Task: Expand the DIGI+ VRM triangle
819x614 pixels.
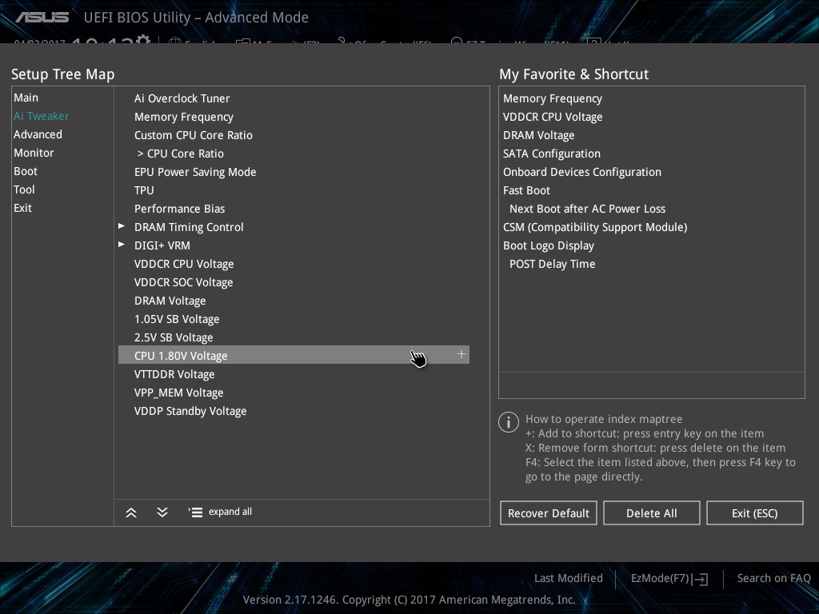Action: point(122,245)
